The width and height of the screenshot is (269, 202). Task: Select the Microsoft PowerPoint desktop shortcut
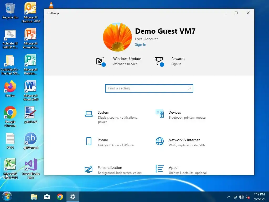click(x=31, y=39)
